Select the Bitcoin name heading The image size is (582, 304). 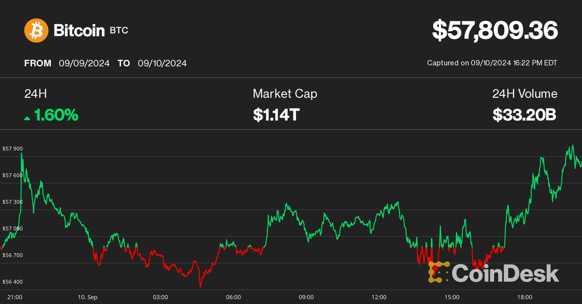point(79,30)
